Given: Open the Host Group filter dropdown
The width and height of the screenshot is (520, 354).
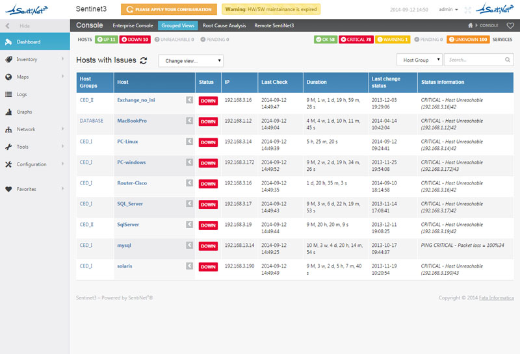Looking at the screenshot, I should click(x=419, y=60).
